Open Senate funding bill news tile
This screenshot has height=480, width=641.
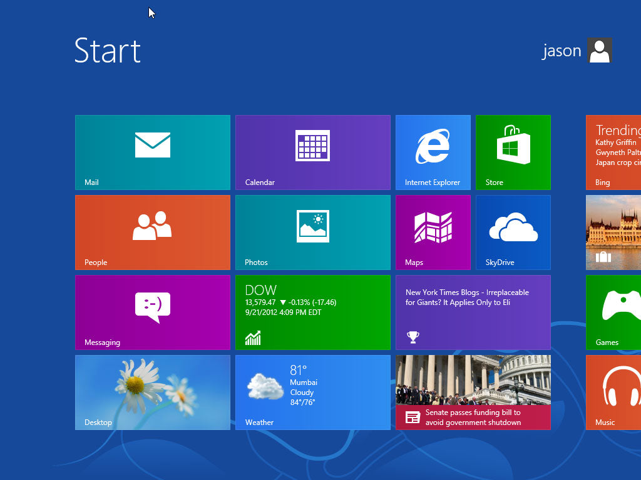click(x=473, y=392)
